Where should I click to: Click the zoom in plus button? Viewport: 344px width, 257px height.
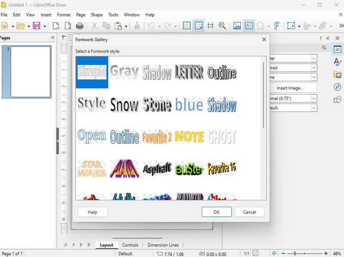tap(326, 254)
